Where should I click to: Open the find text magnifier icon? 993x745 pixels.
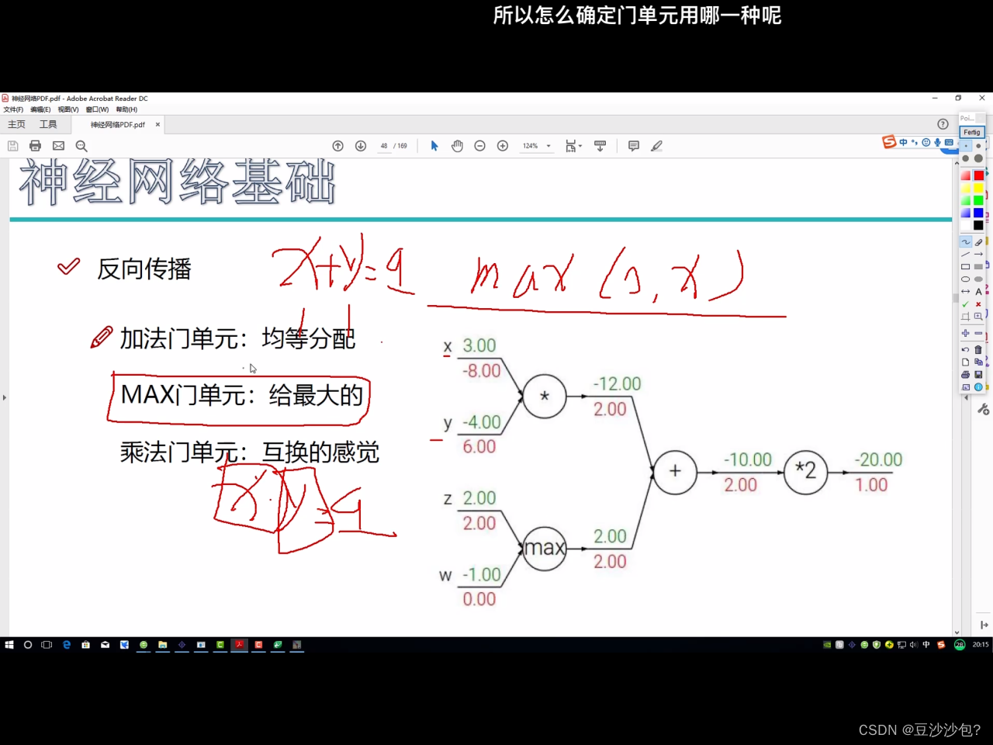coord(81,146)
